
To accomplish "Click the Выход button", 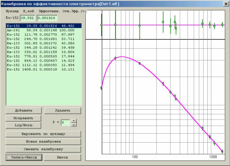I will click(x=62, y=157).
